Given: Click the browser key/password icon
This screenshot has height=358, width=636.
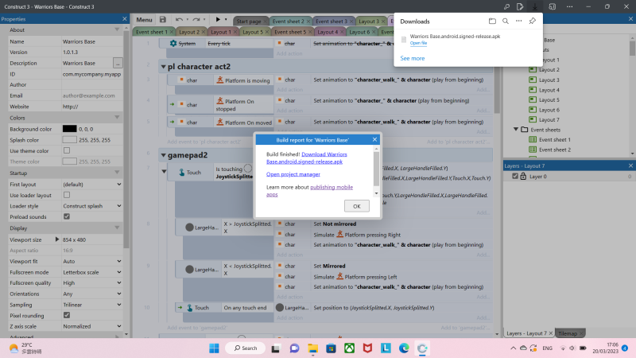Looking at the screenshot, I should [506, 6].
